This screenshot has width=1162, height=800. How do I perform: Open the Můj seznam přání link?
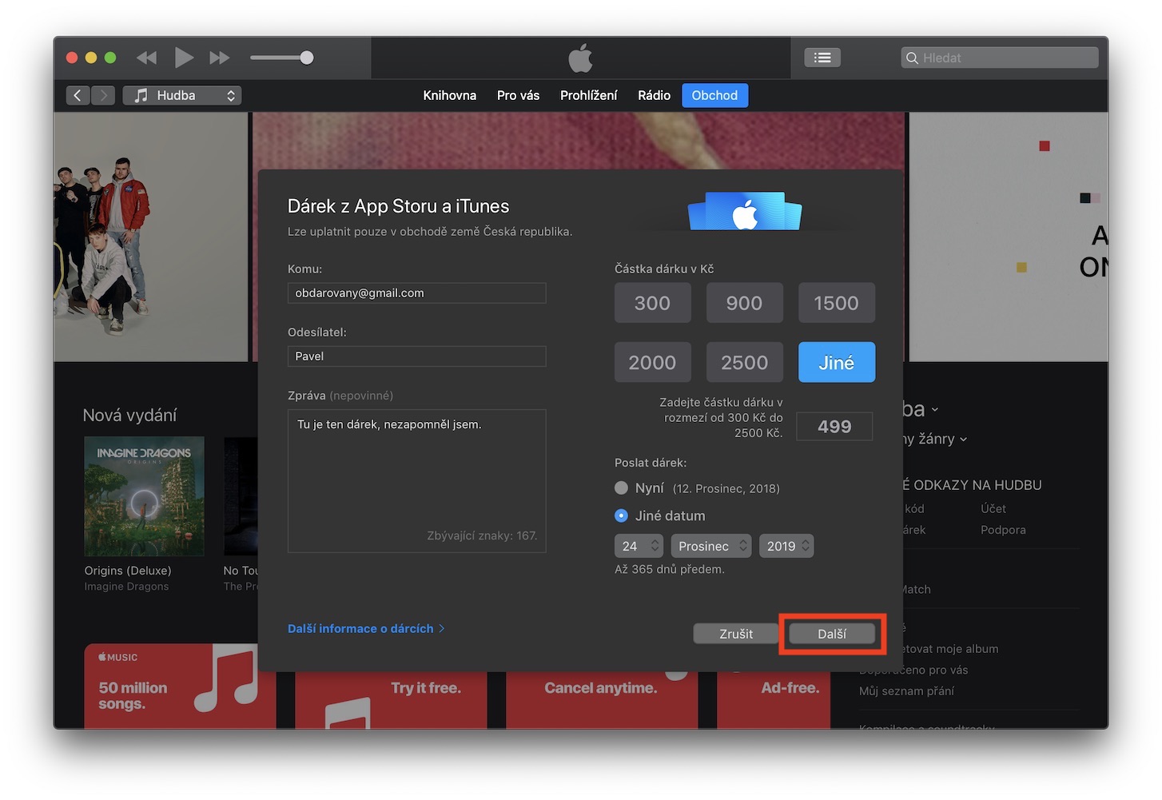click(x=906, y=691)
